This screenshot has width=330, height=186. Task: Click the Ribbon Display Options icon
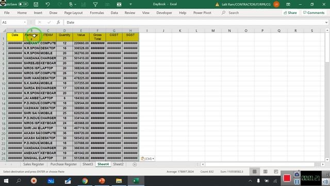click(x=288, y=4)
